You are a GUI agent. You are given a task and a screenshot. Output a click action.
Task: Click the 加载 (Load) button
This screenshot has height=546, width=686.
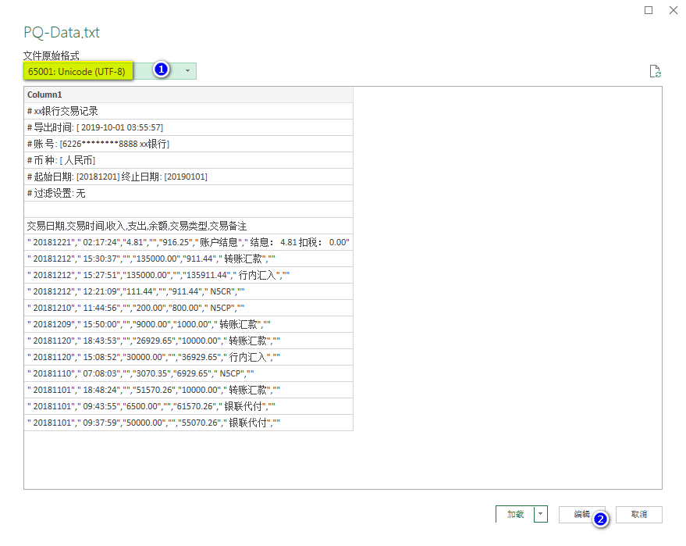(x=515, y=514)
